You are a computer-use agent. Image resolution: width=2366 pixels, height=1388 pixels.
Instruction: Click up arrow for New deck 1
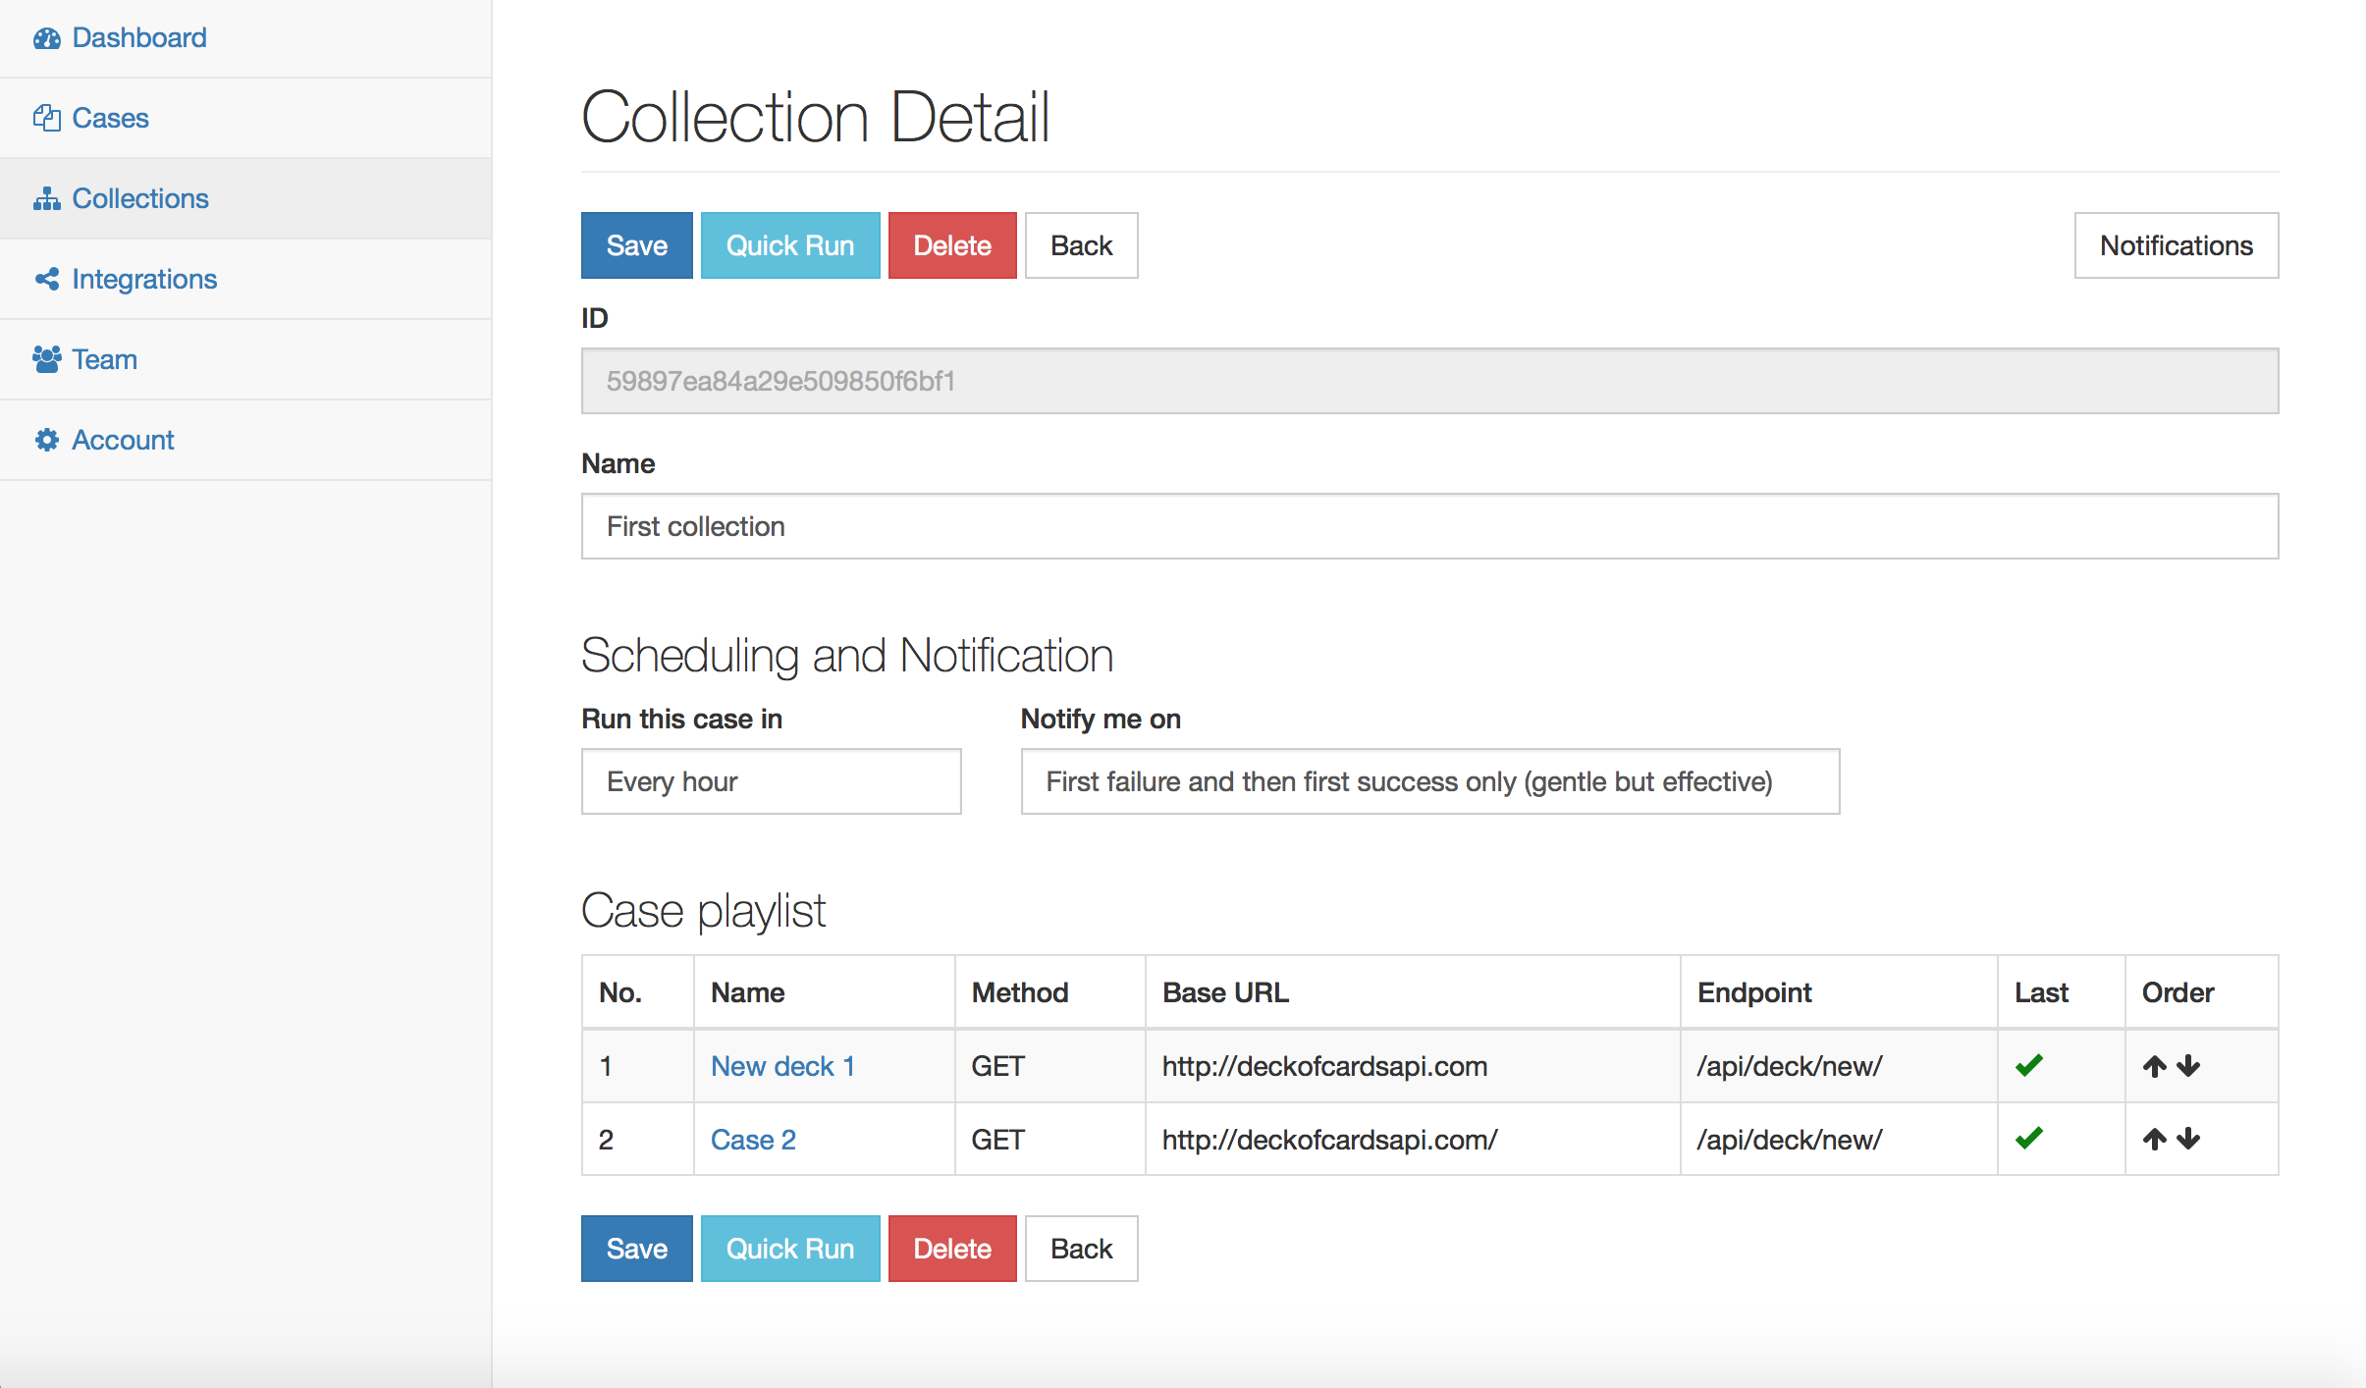coord(2154,1066)
